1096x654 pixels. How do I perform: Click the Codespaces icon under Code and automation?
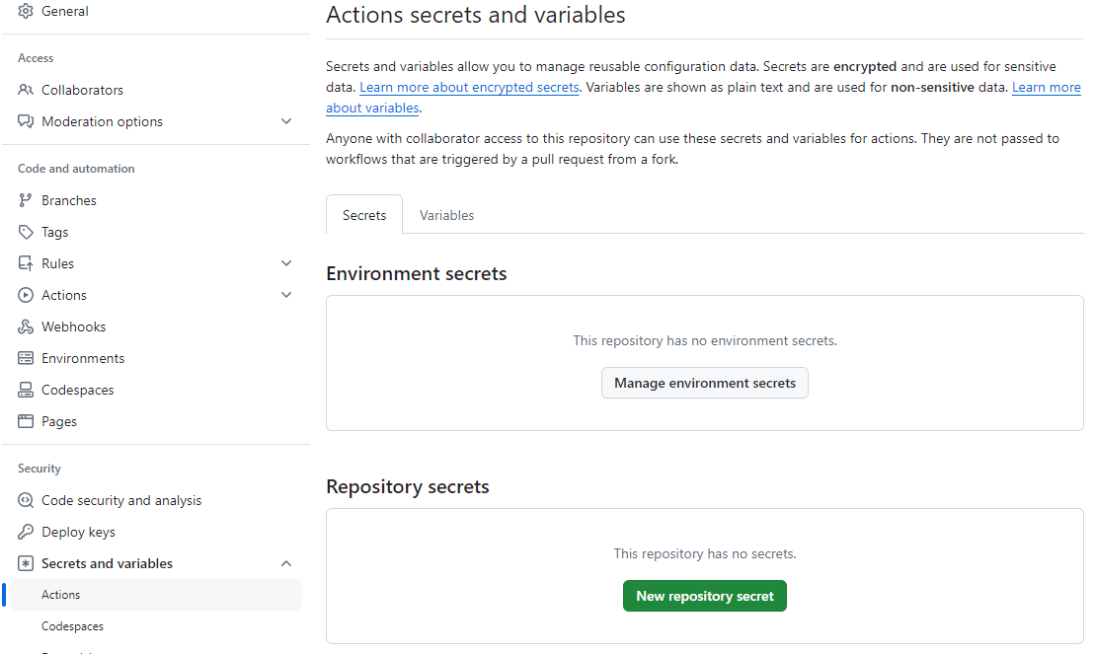click(x=26, y=390)
